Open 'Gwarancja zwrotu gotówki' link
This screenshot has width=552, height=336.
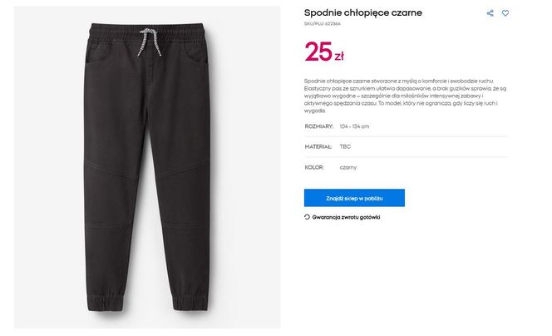pyautogui.click(x=346, y=217)
